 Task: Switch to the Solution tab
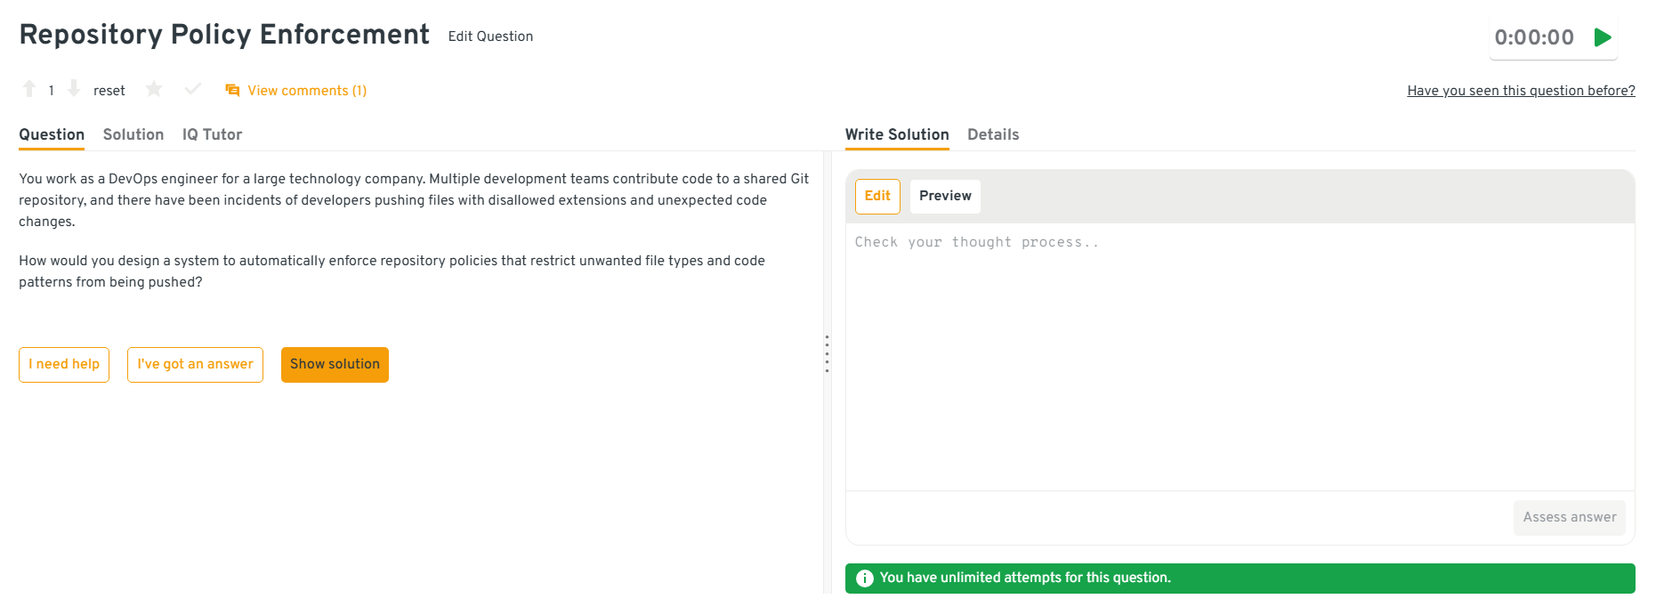(133, 134)
